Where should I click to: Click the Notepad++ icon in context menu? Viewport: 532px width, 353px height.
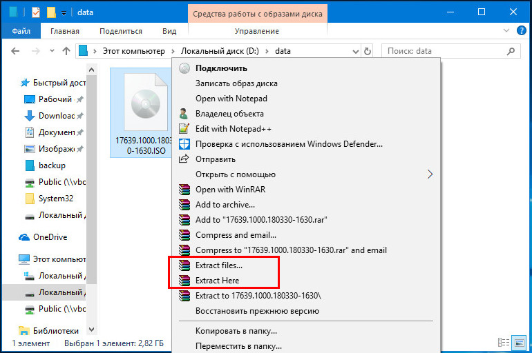tap(184, 129)
